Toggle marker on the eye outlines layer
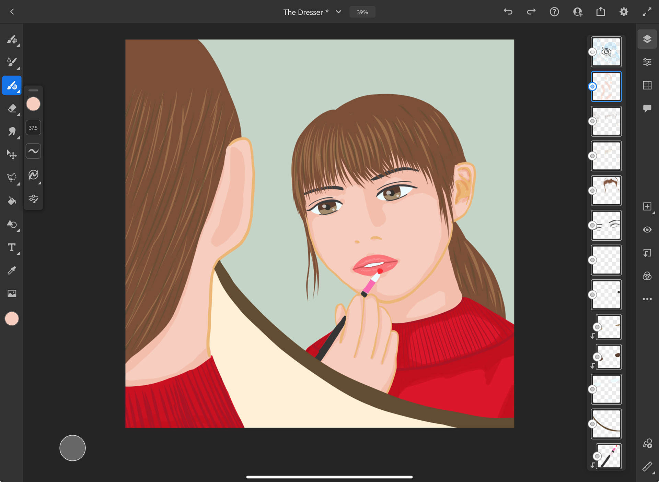Image resolution: width=659 pixels, height=482 pixels. pyautogui.click(x=592, y=225)
